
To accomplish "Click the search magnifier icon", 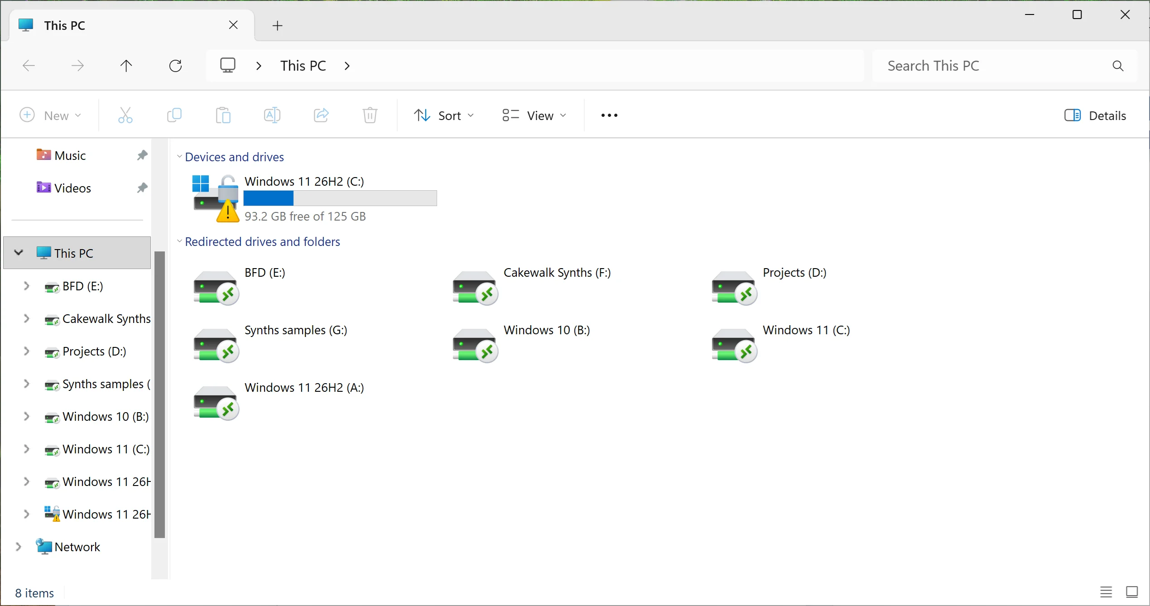I will [1118, 66].
